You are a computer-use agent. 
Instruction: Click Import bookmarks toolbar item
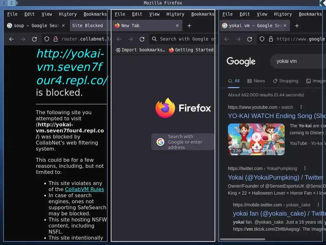(140, 50)
